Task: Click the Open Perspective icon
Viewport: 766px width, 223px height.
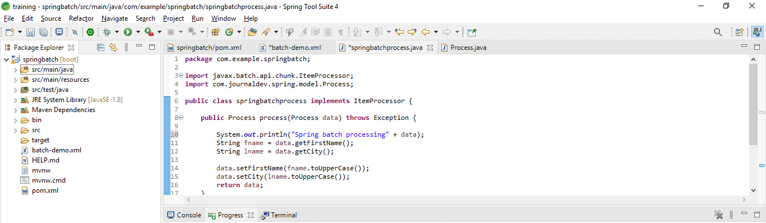Action: point(739,32)
